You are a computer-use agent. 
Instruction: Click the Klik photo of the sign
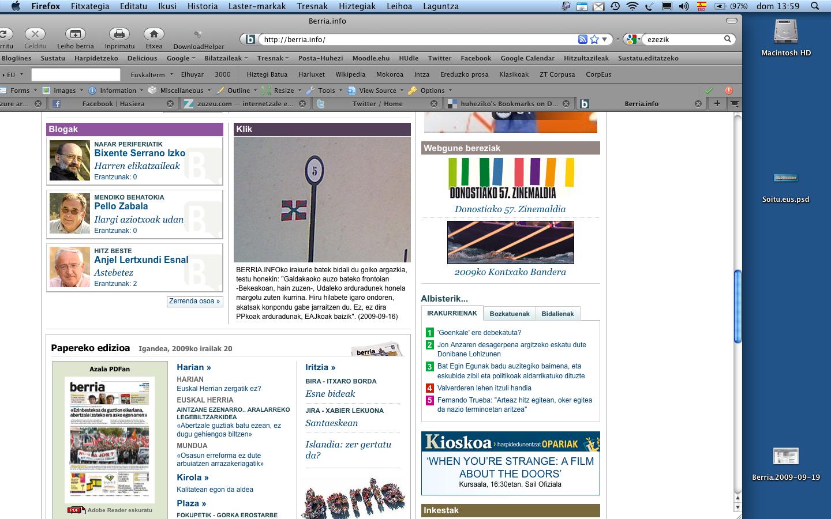click(322, 200)
